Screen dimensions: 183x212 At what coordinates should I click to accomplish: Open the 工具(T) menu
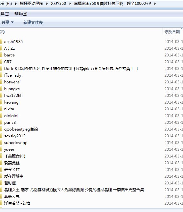4,14
